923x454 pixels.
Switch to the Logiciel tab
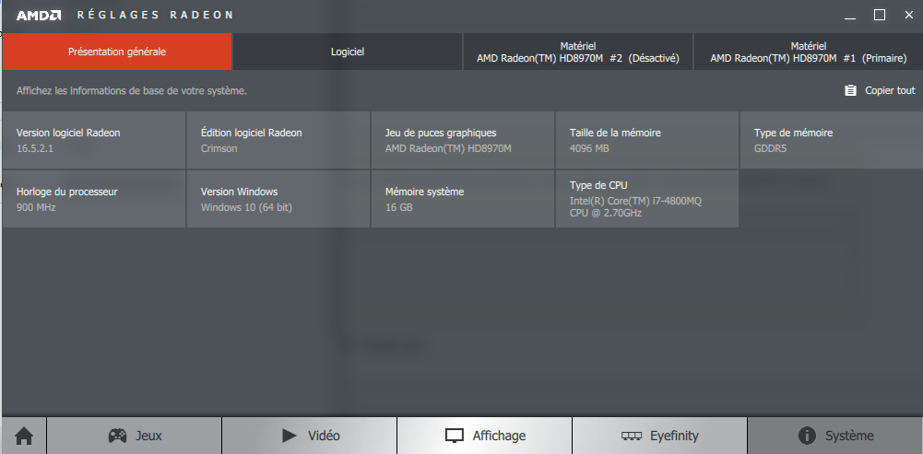click(x=348, y=52)
